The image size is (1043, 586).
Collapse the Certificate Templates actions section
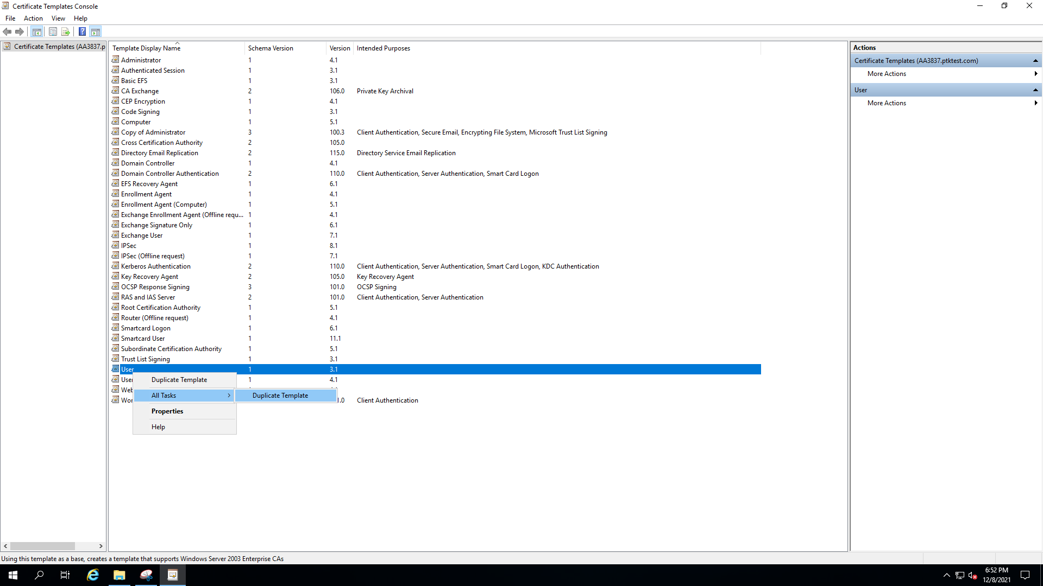click(1035, 61)
